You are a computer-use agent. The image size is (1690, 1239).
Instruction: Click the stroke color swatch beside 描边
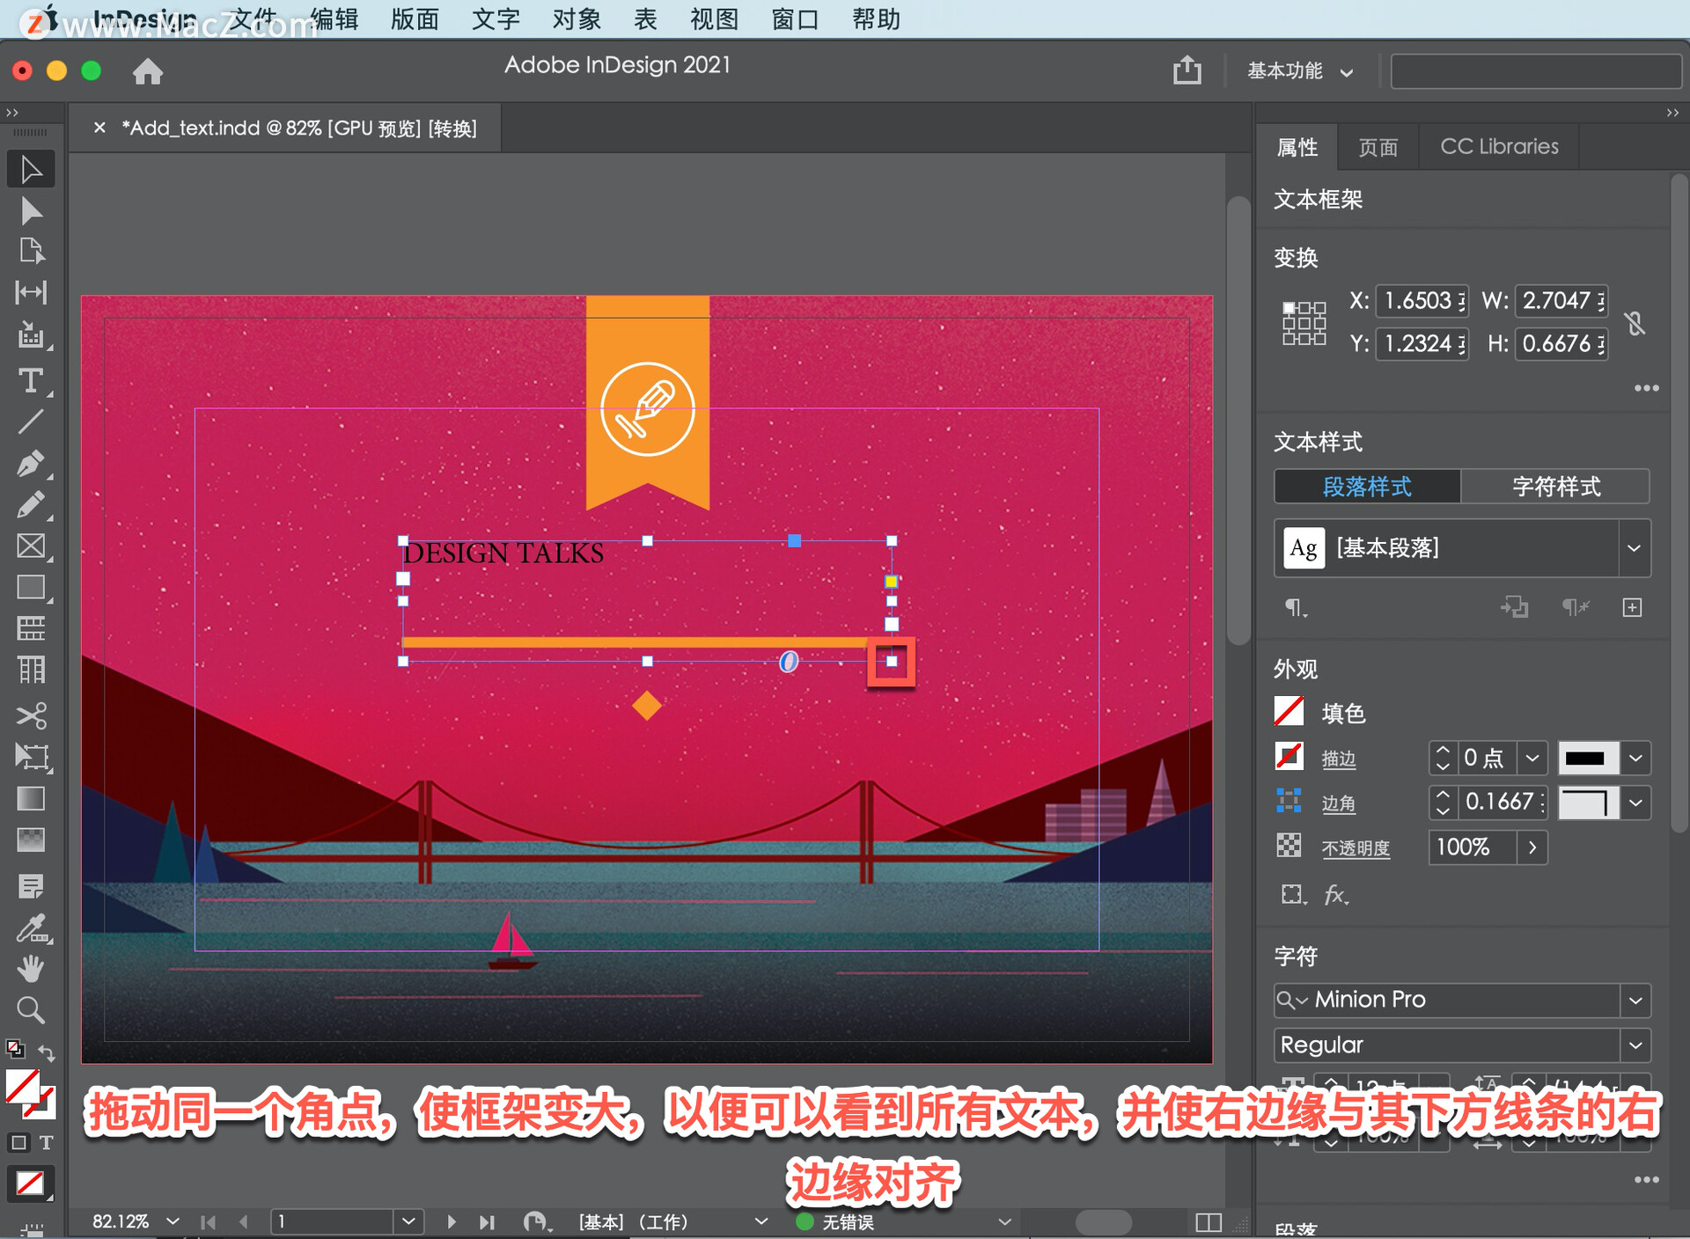pos(1289,756)
